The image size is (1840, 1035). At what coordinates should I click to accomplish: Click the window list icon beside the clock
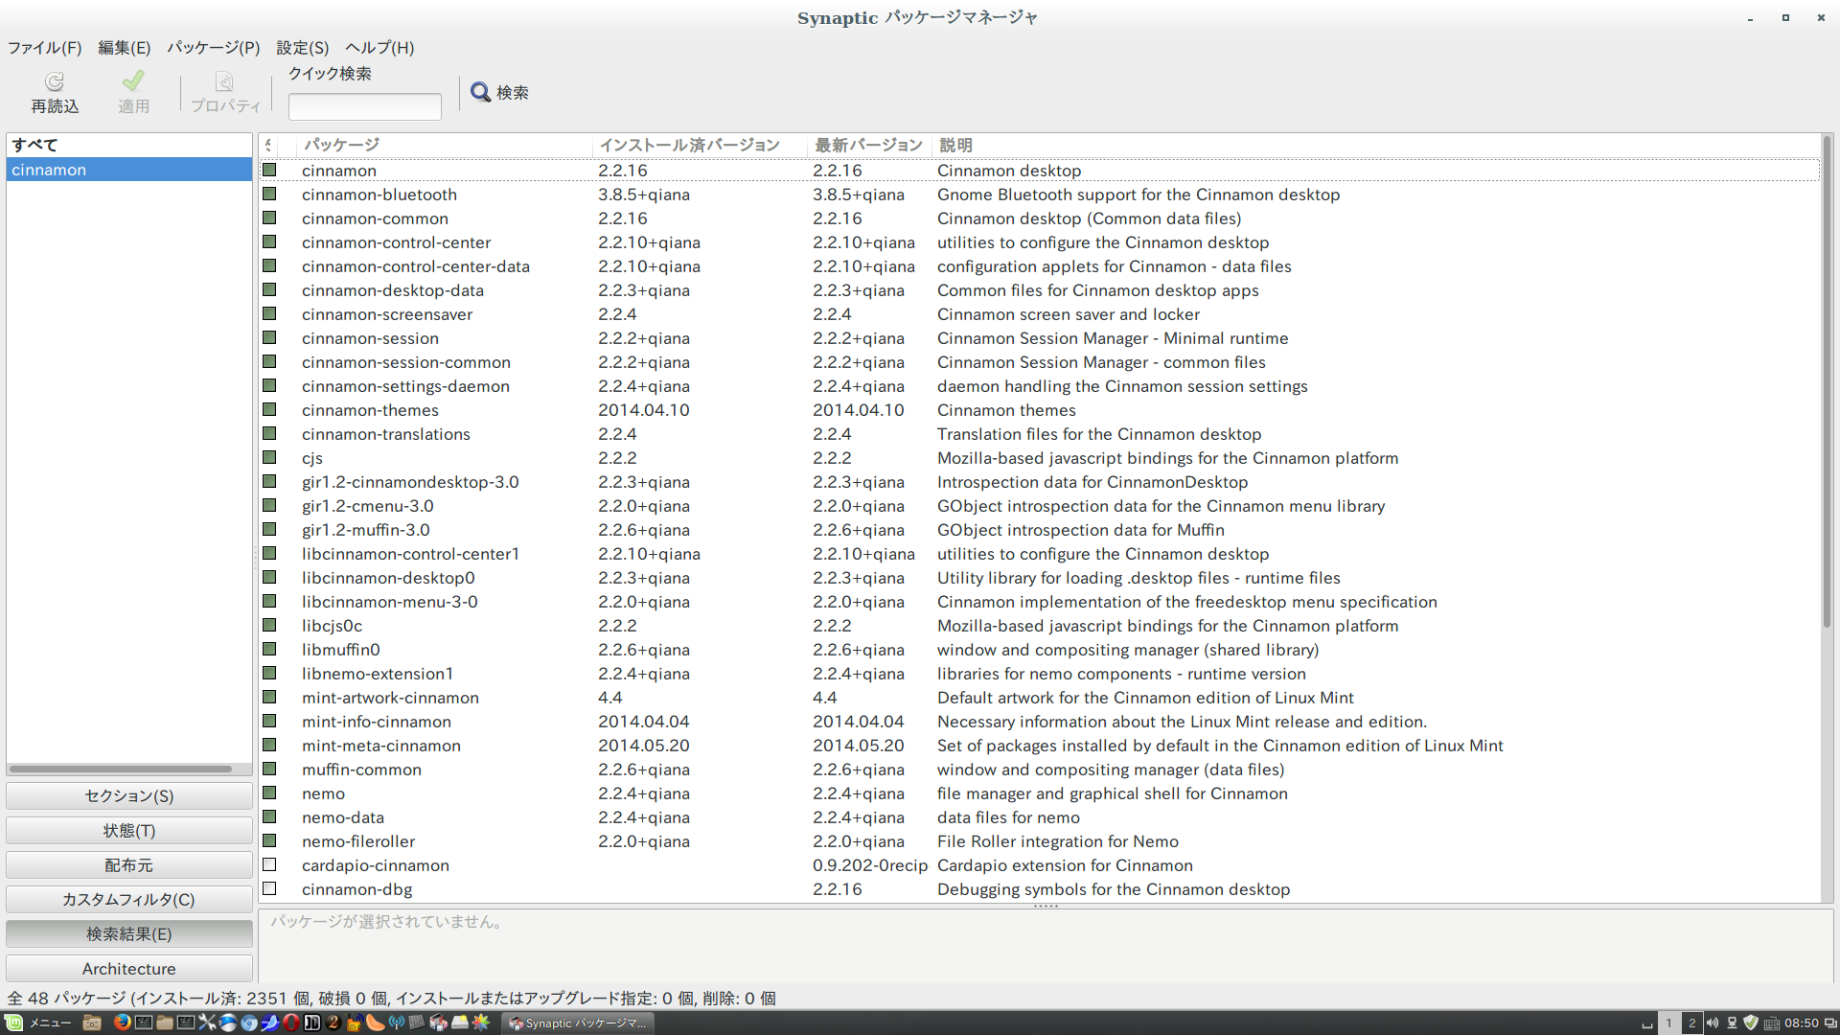[x=1830, y=1023]
